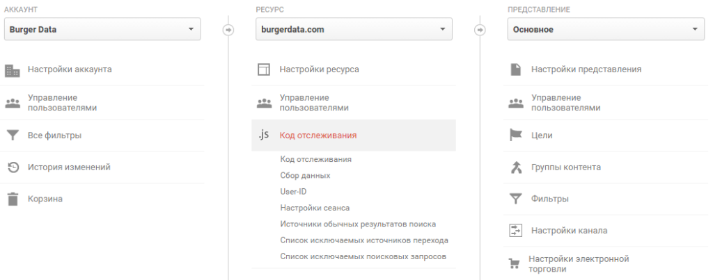The image size is (713, 280).
Task: Click the view settings document icon
Action: [515, 69]
